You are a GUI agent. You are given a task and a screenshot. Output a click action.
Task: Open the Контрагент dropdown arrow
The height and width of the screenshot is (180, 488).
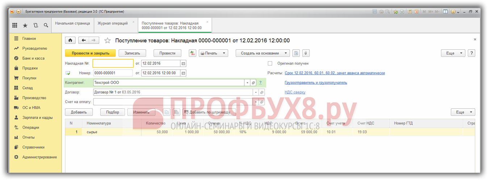(248, 83)
